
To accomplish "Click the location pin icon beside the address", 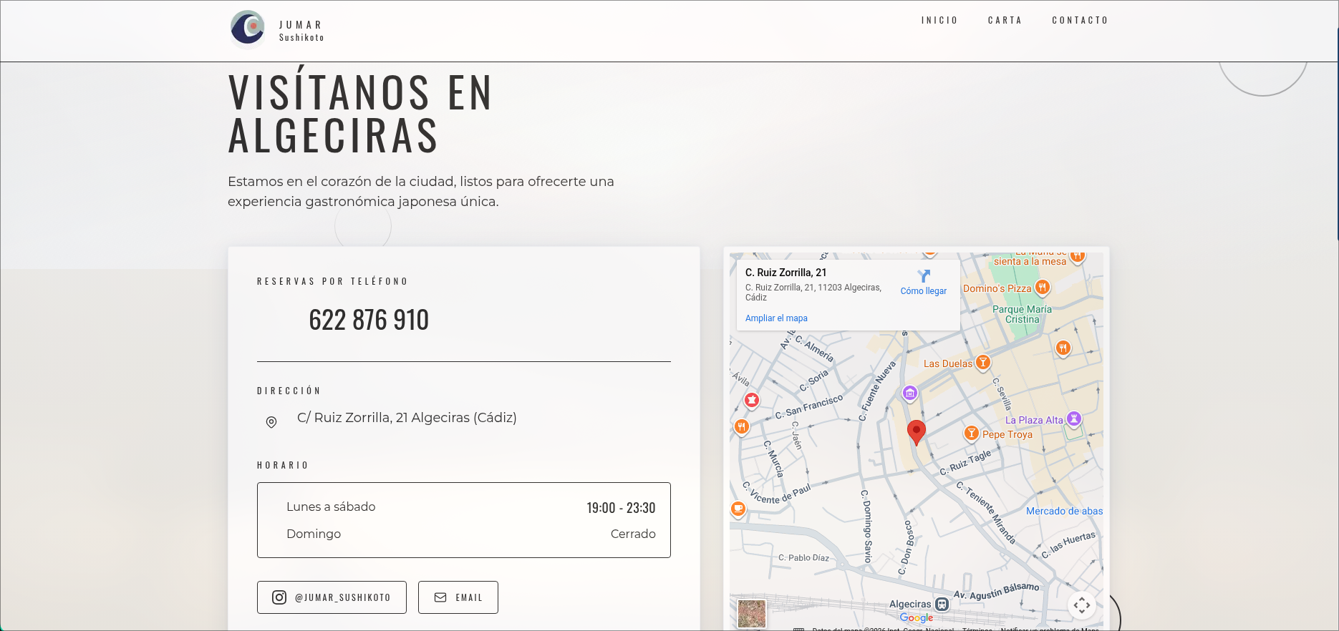I will [271, 422].
